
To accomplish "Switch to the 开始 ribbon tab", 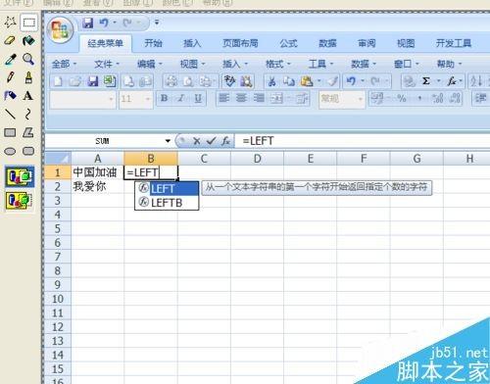I will point(153,43).
